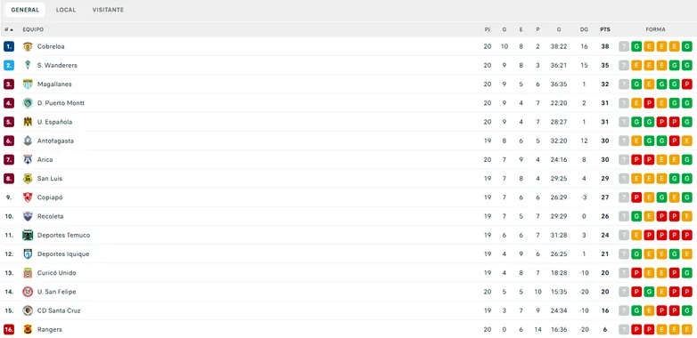Click the Curicó Unido team logo

[28, 273]
